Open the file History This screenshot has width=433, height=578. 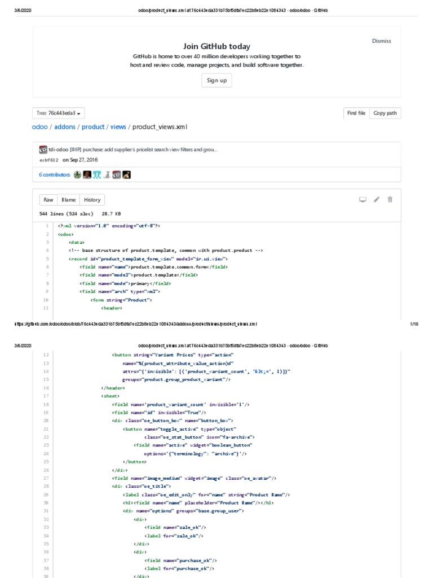pyautogui.click(x=92, y=200)
